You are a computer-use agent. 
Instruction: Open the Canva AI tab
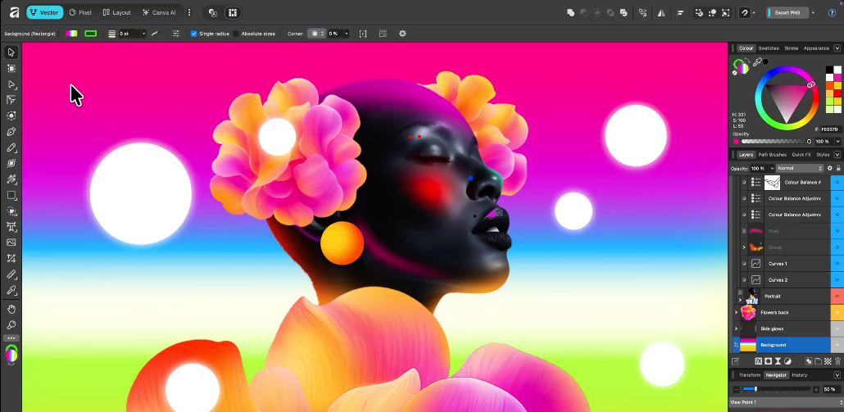click(159, 12)
